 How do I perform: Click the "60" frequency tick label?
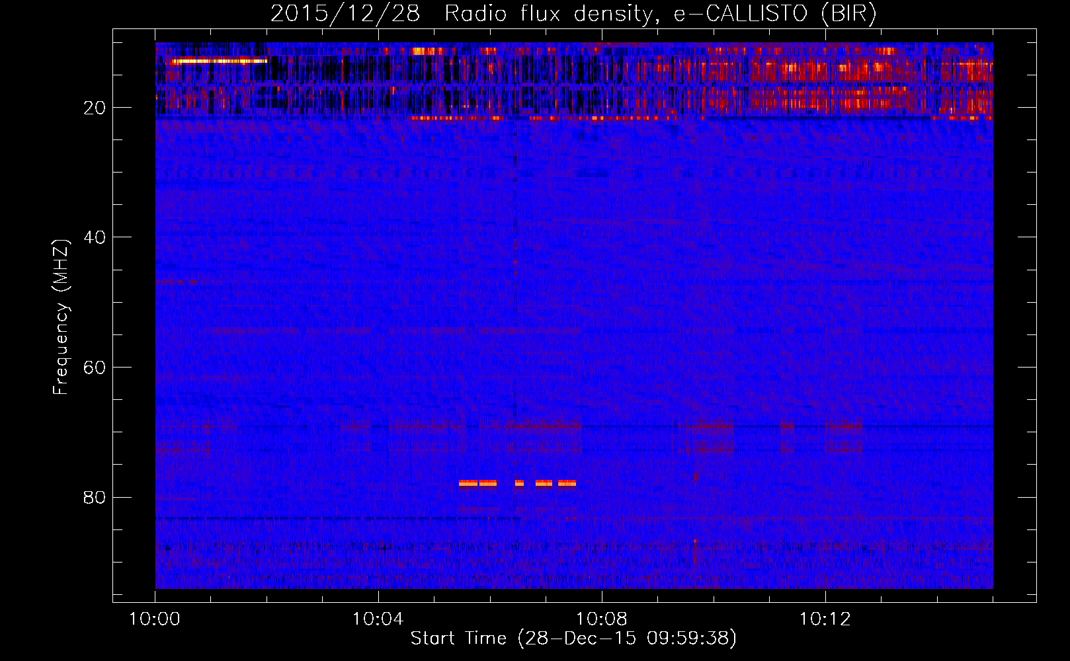(x=95, y=368)
